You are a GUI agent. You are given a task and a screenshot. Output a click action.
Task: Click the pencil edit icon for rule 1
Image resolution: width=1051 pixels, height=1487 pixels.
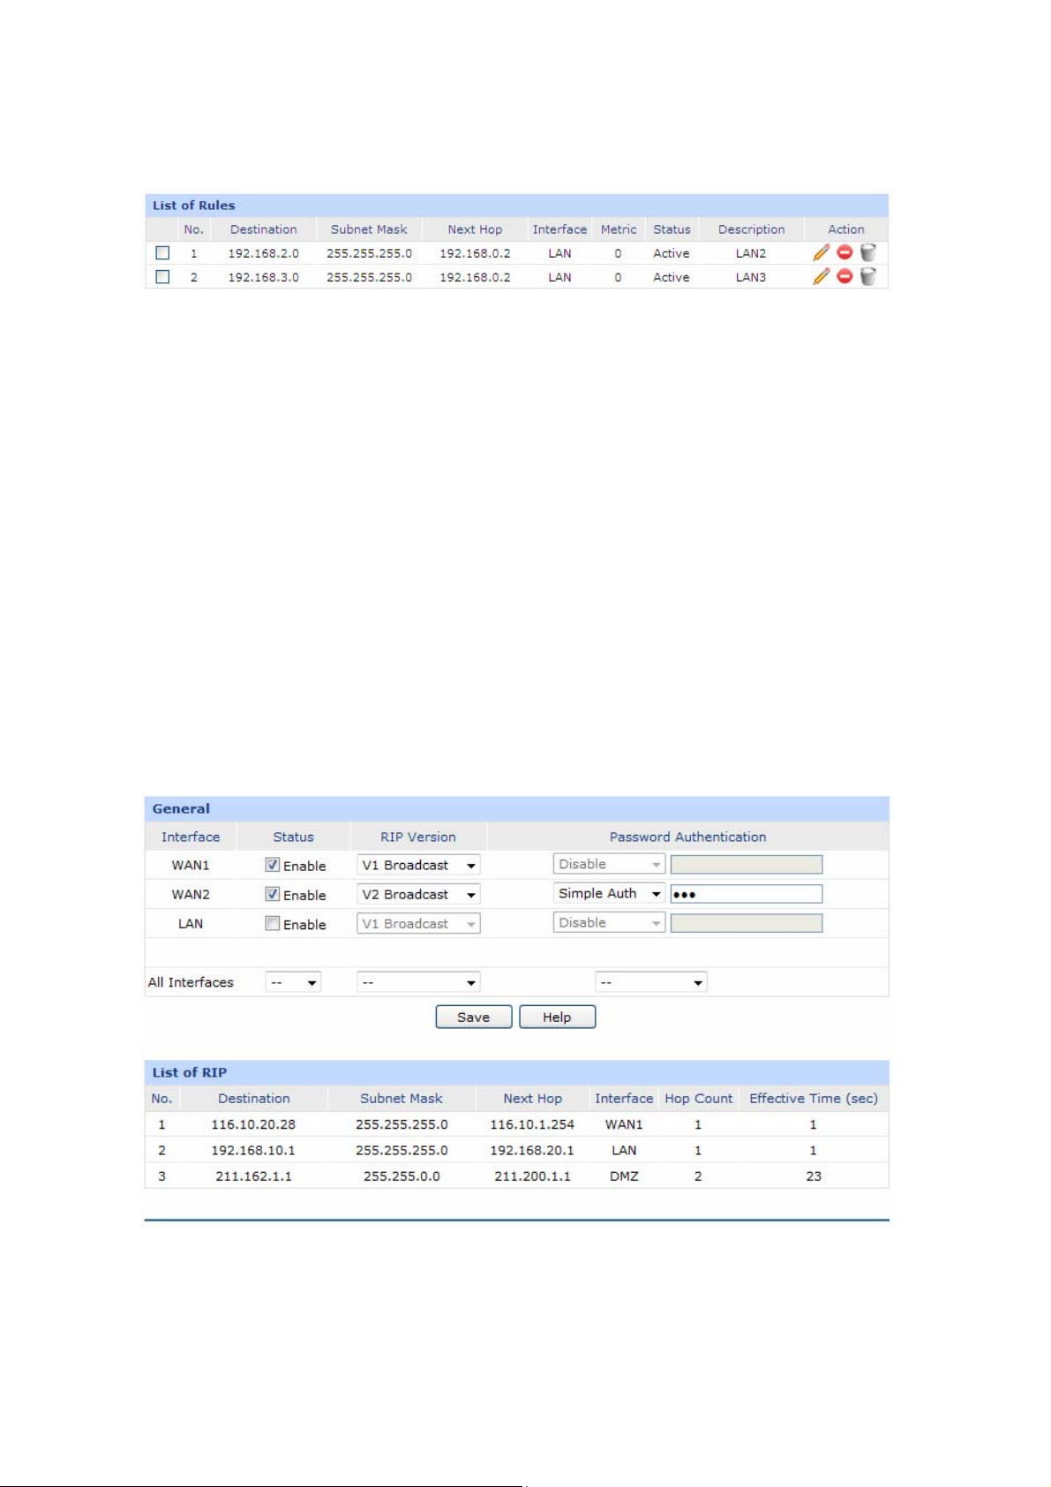pyautogui.click(x=821, y=252)
